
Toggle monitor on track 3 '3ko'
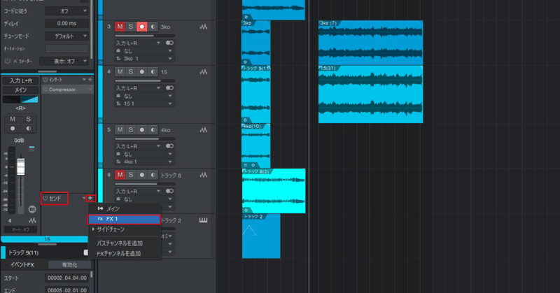pyautogui.click(x=153, y=27)
